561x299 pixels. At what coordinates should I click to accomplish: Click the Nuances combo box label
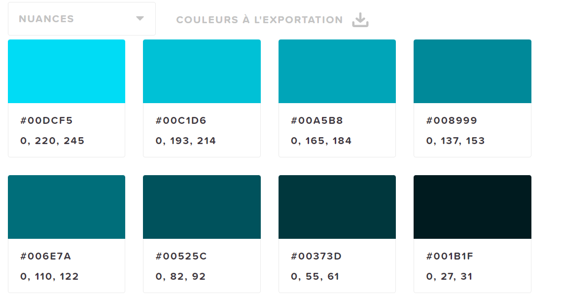(46, 19)
